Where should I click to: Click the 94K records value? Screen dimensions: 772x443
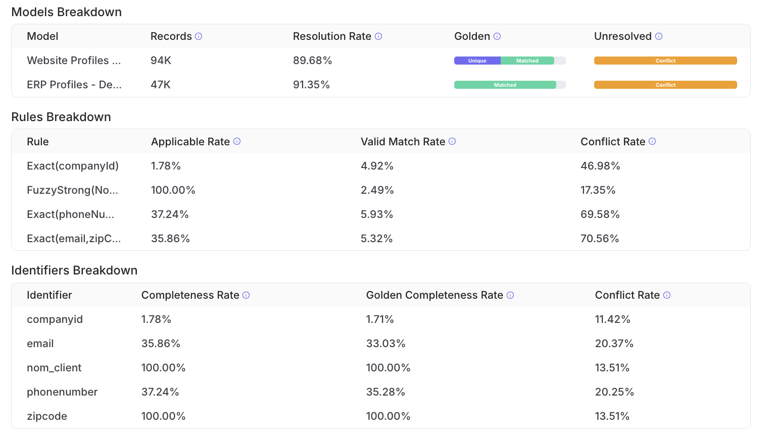point(161,61)
